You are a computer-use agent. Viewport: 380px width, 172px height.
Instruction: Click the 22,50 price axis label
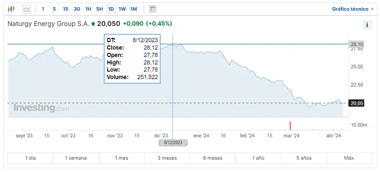tap(357, 85)
